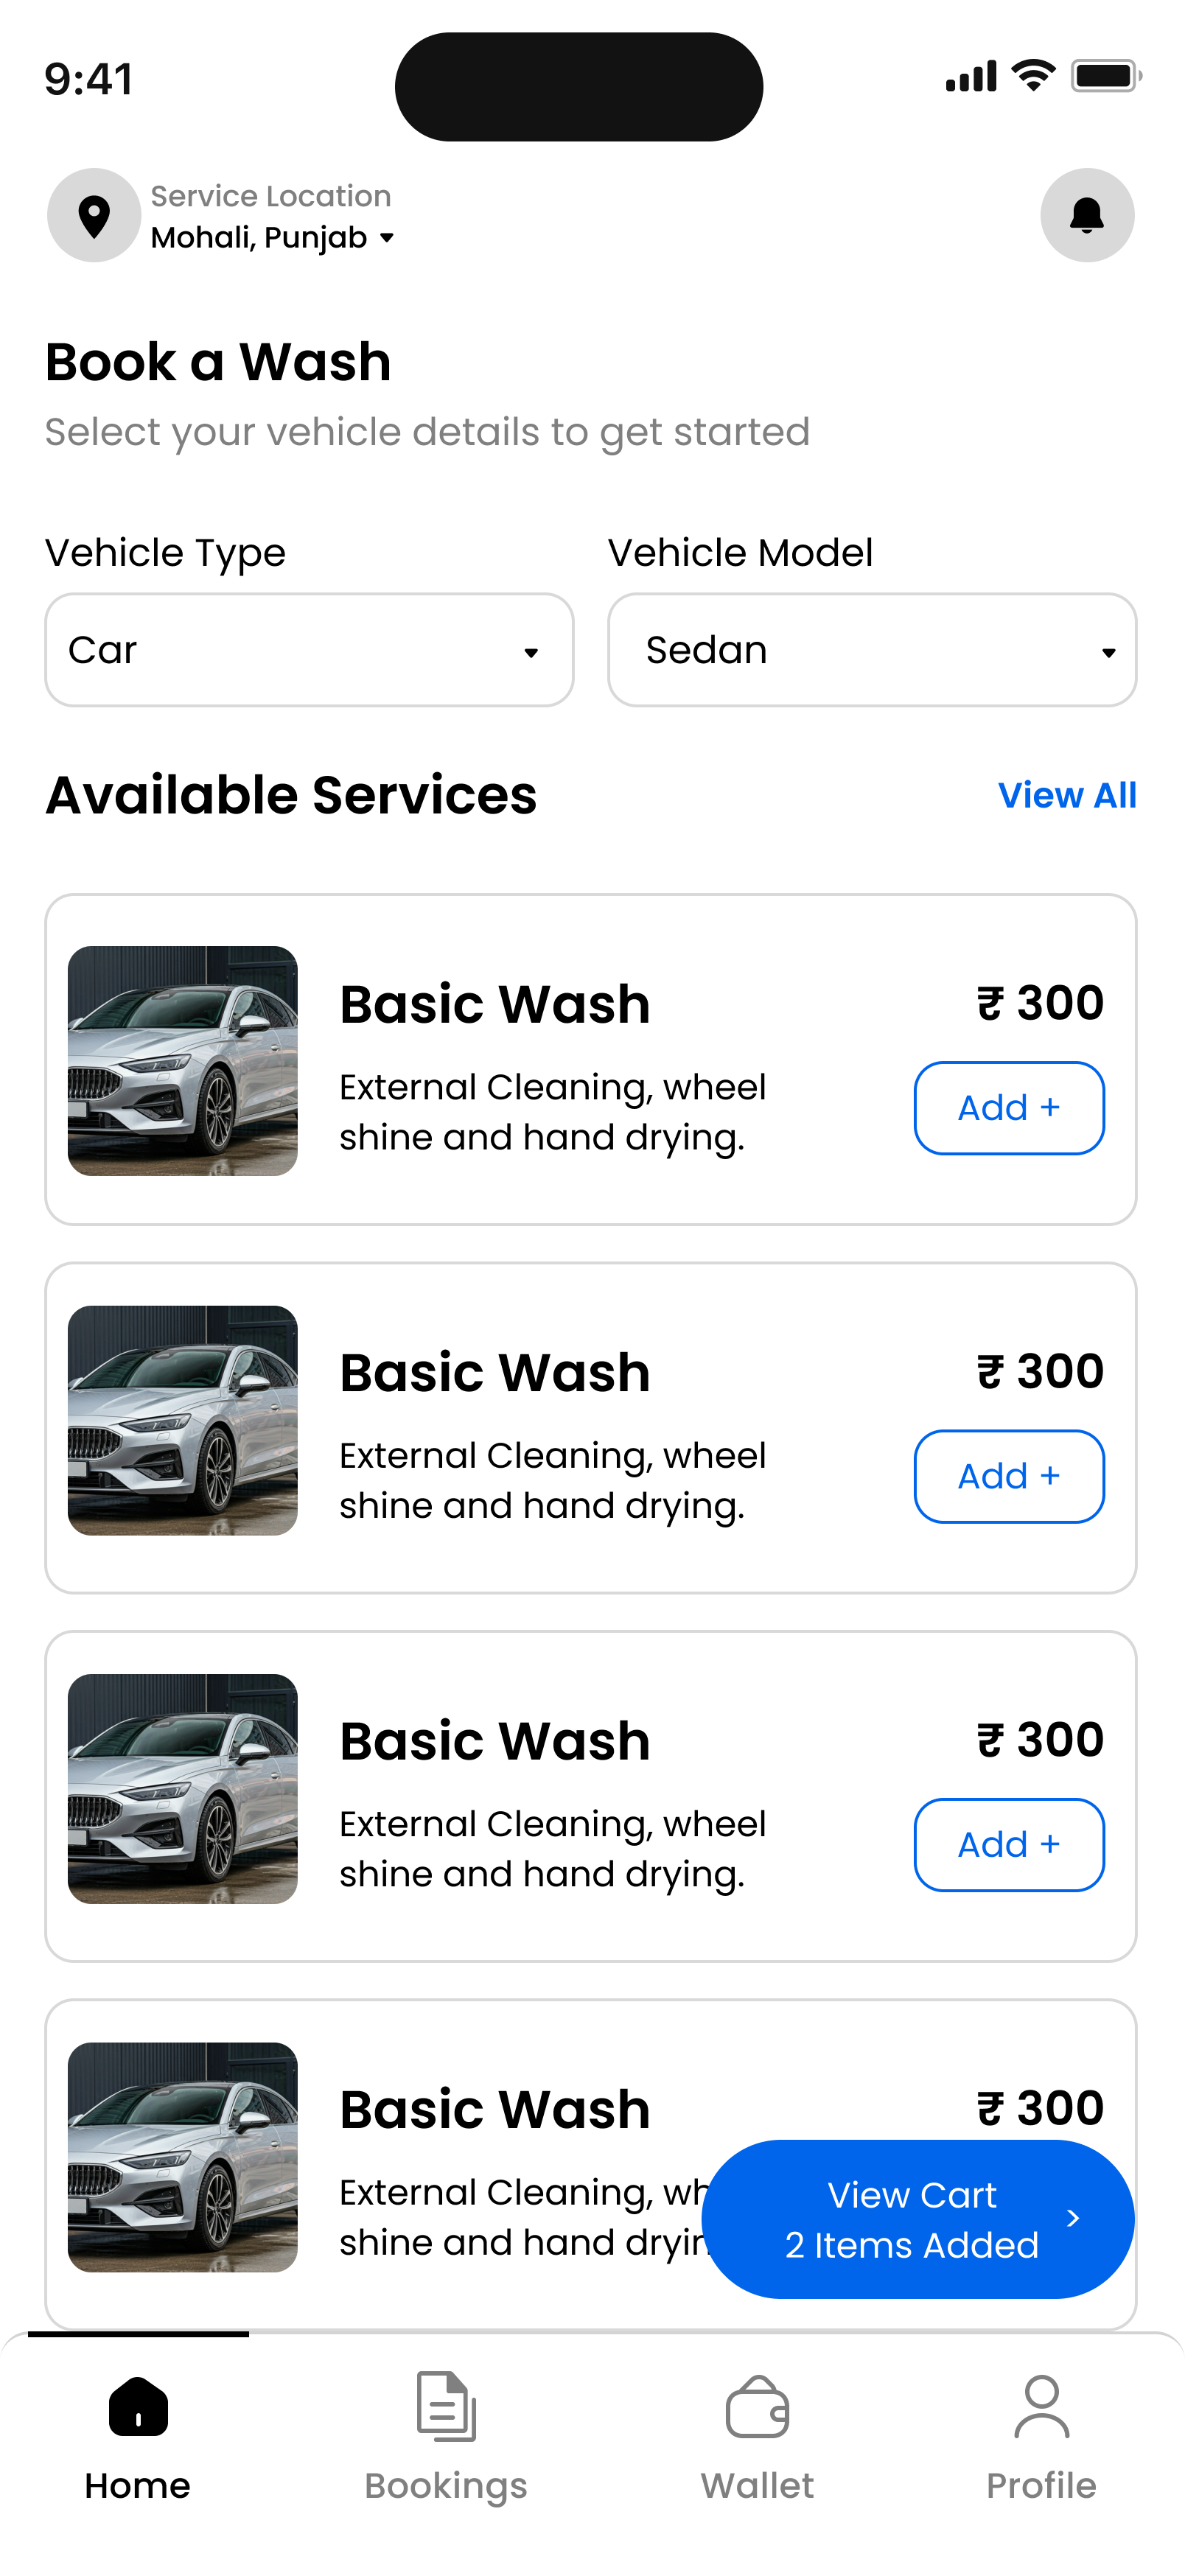Tap the battery icon in status bar
Screen dimensions: 1185x2576
click(x=1105, y=76)
